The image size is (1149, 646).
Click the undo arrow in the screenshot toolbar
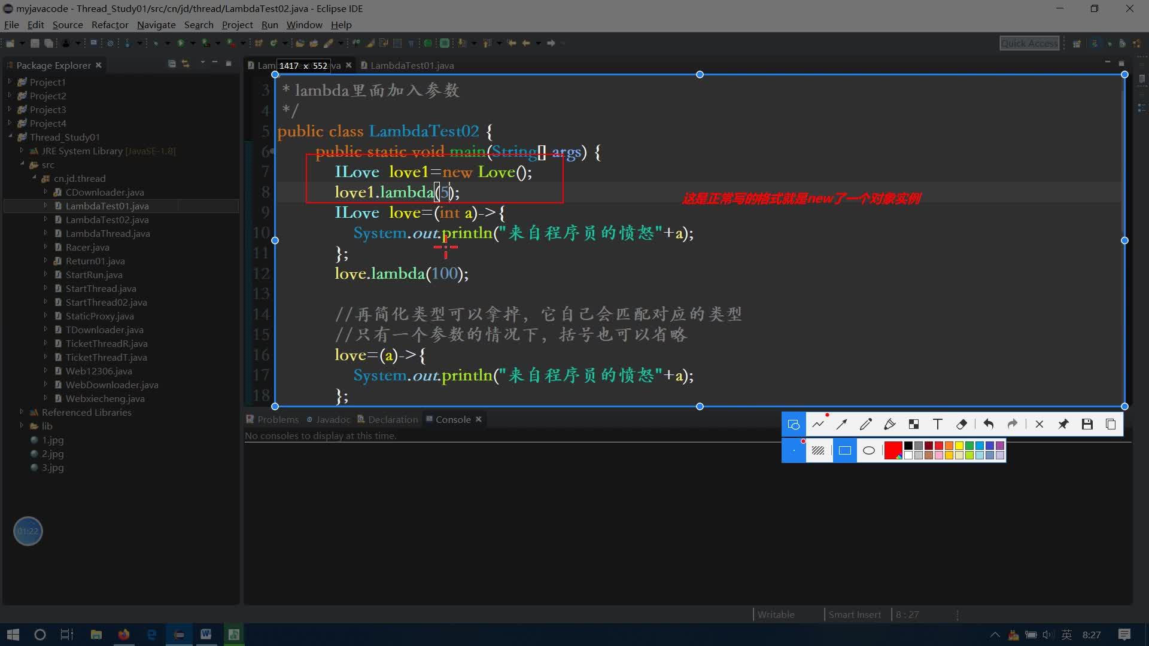[989, 425]
